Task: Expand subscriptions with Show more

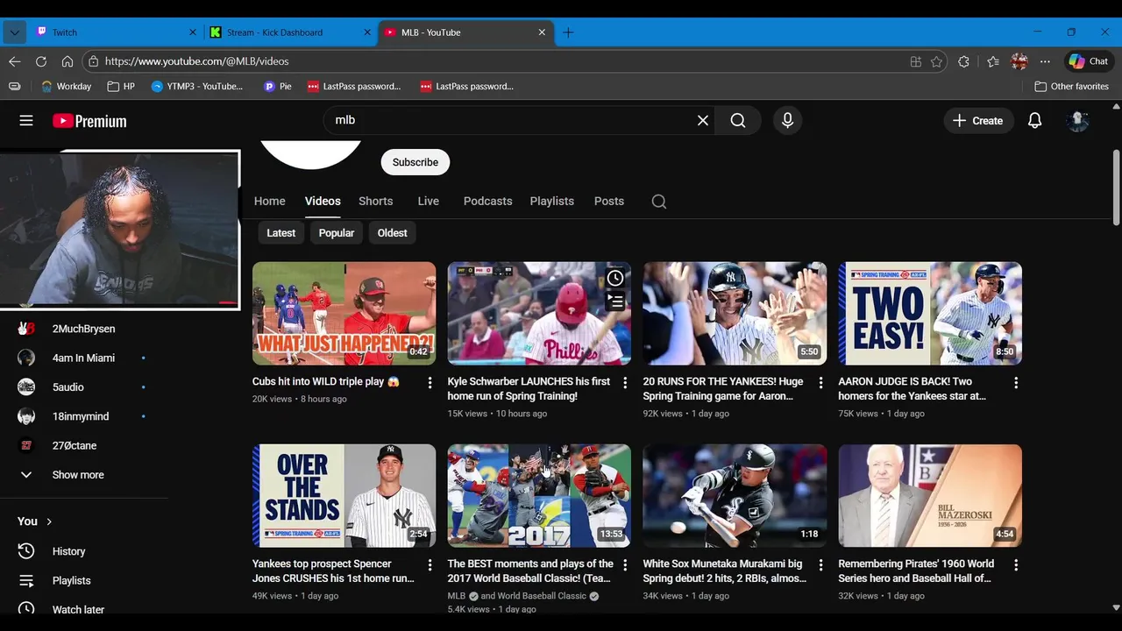Action: pyautogui.click(x=78, y=475)
